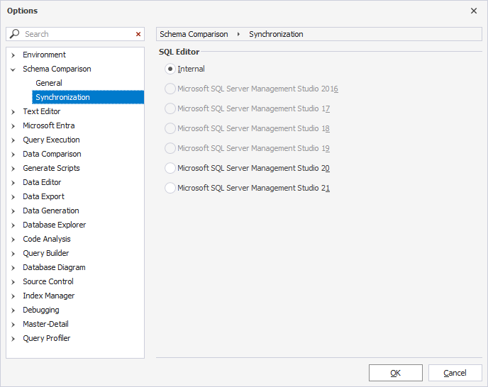Viewport: 488px width, 387px height.
Task: Expand the Data Editor node chevron
Action: pyautogui.click(x=13, y=183)
